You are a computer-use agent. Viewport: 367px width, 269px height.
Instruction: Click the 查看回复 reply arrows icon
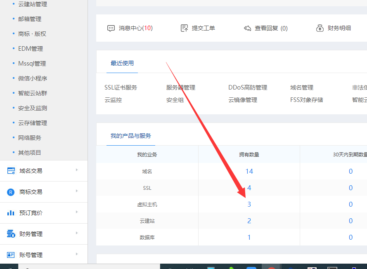pos(247,28)
